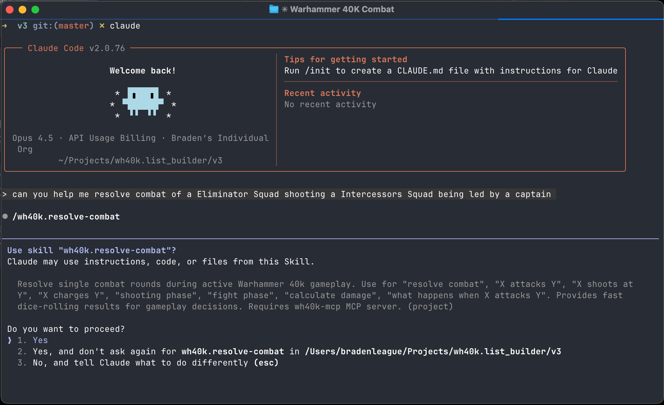Click the orange arrow at the shell prompt
Image resolution: width=664 pixels, height=405 pixels.
click(5, 26)
